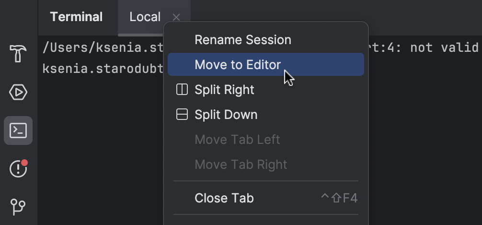This screenshot has width=482, height=225.
Task: Pick the Split Down menu label
Action: (x=226, y=115)
